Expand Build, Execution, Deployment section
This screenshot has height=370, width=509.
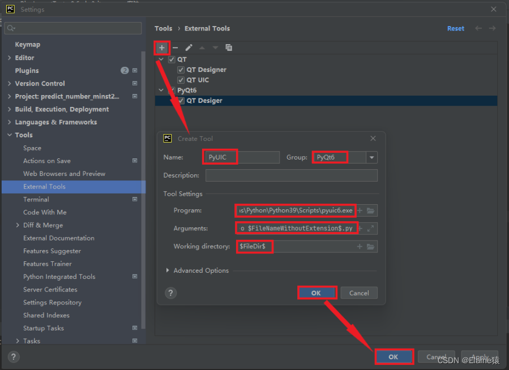coord(10,109)
